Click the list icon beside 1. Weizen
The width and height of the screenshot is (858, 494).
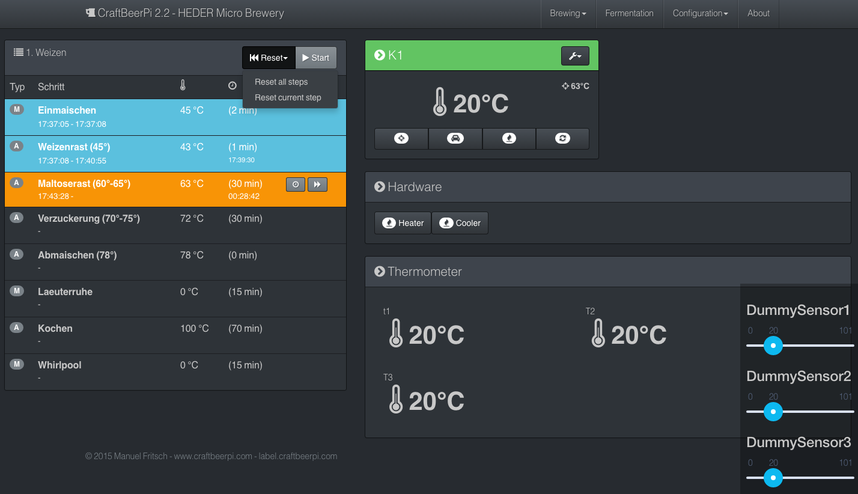(19, 52)
